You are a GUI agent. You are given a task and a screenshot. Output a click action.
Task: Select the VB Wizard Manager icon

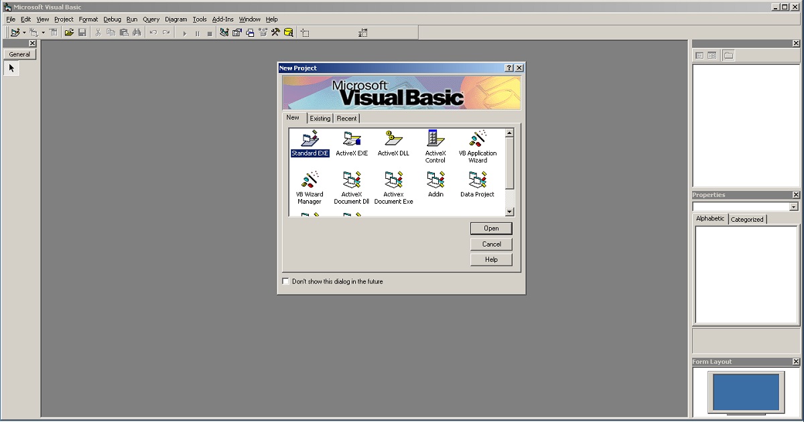310,188
